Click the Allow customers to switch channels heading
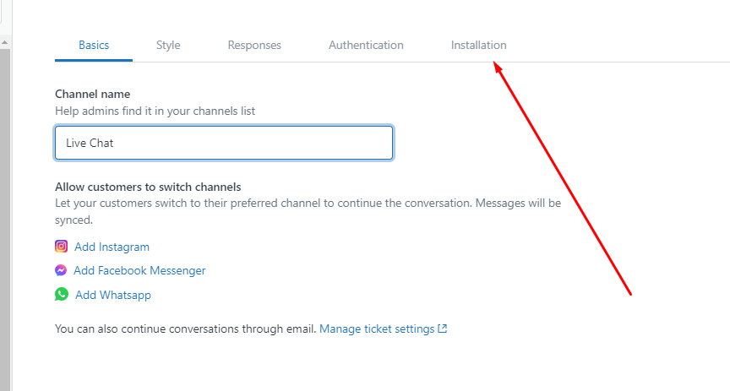The height and width of the screenshot is (391, 730). (148, 187)
